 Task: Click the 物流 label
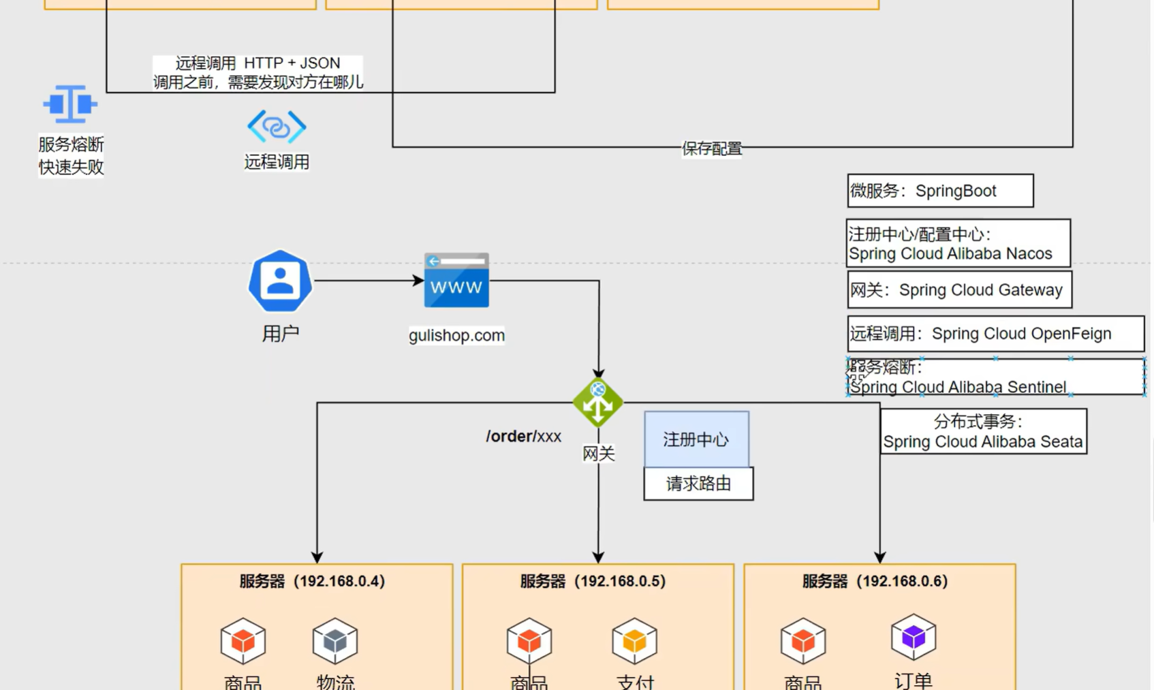tap(335, 681)
